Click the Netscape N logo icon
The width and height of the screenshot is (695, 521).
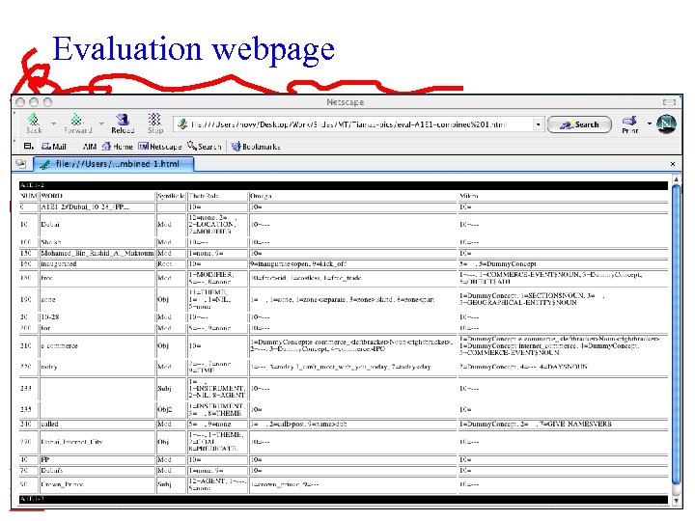(x=666, y=124)
